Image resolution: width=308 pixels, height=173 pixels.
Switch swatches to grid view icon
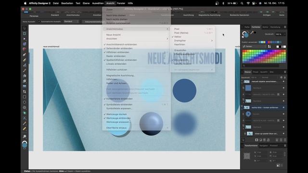pyautogui.click(x=269, y=47)
